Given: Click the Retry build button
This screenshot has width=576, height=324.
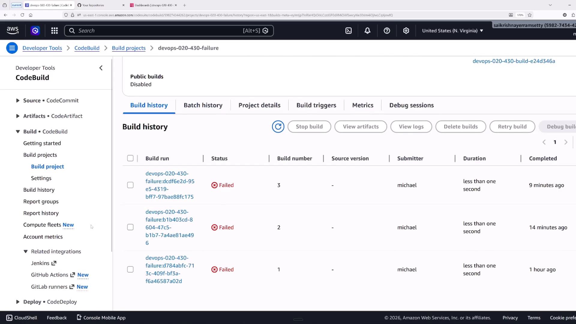Looking at the screenshot, I should tap(512, 127).
